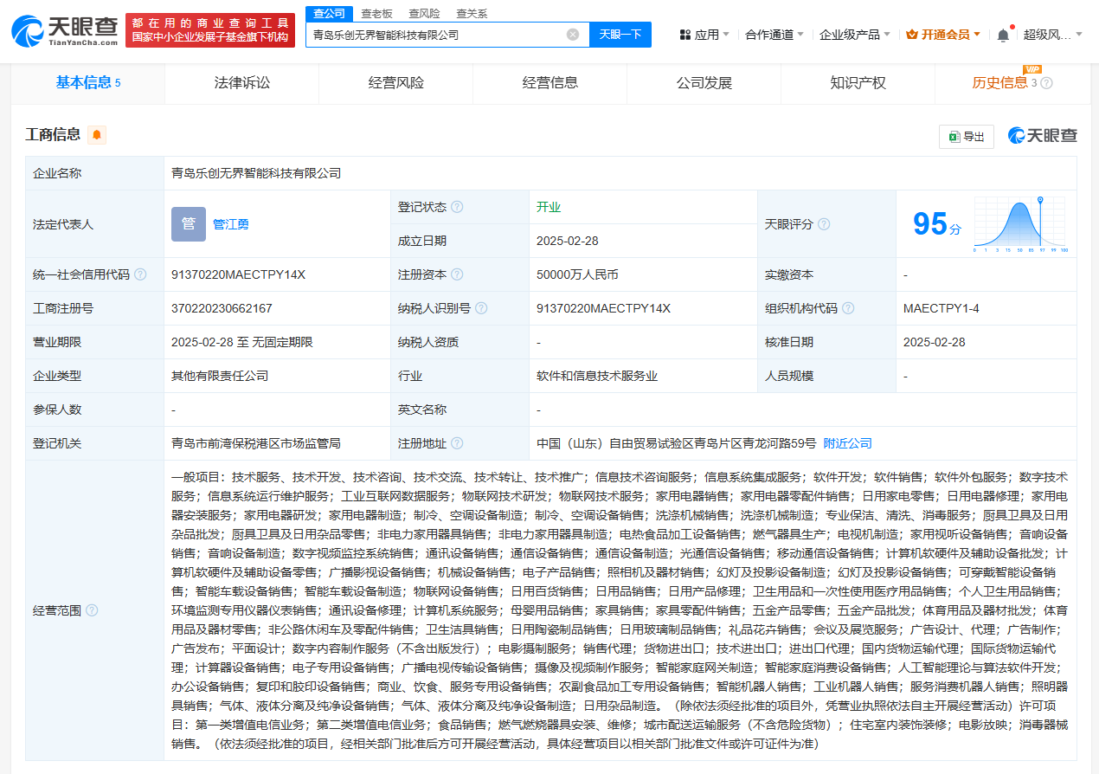Click the notification bell in header
This screenshot has height=774, width=1099.
(1003, 35)
